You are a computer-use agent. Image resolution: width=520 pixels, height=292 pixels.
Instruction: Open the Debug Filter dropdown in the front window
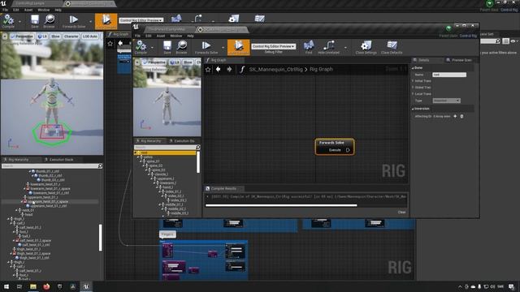point(273,46)
